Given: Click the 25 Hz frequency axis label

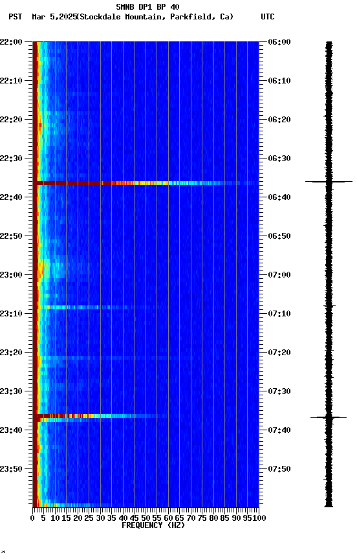Looking at the screenshot, I should point(89,518).
